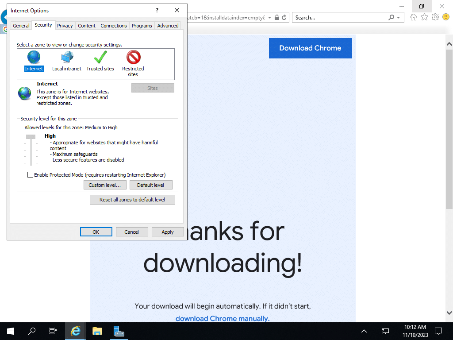Open the Windows Start menu
This screenshot has height=340, width=453.
coord(11,331)
